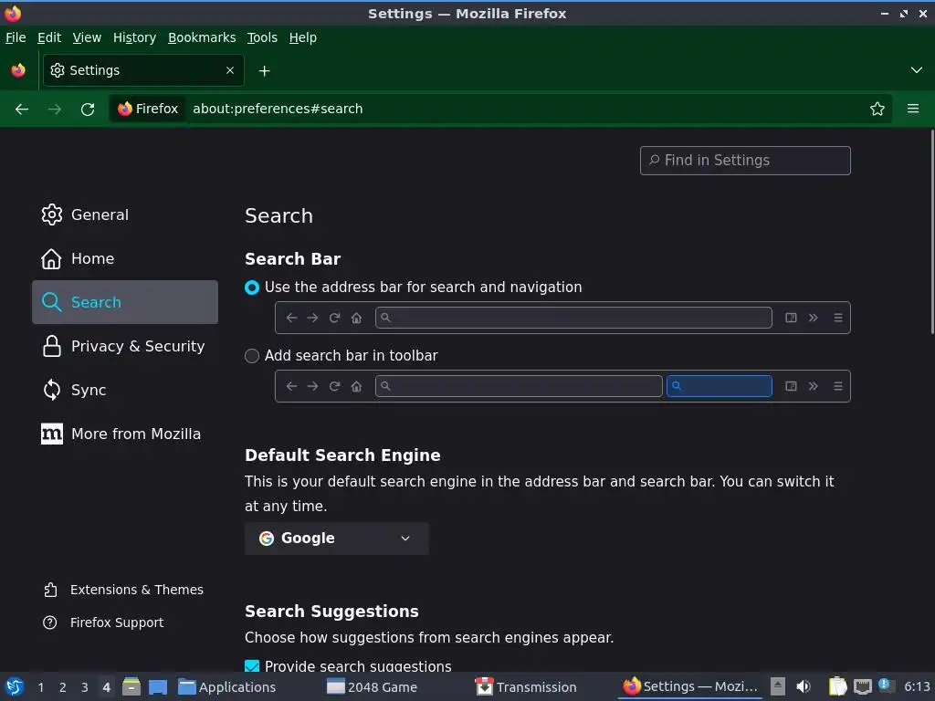Click the network monitor tray icon
935x701 pixels.
click(x=862, y=687)
